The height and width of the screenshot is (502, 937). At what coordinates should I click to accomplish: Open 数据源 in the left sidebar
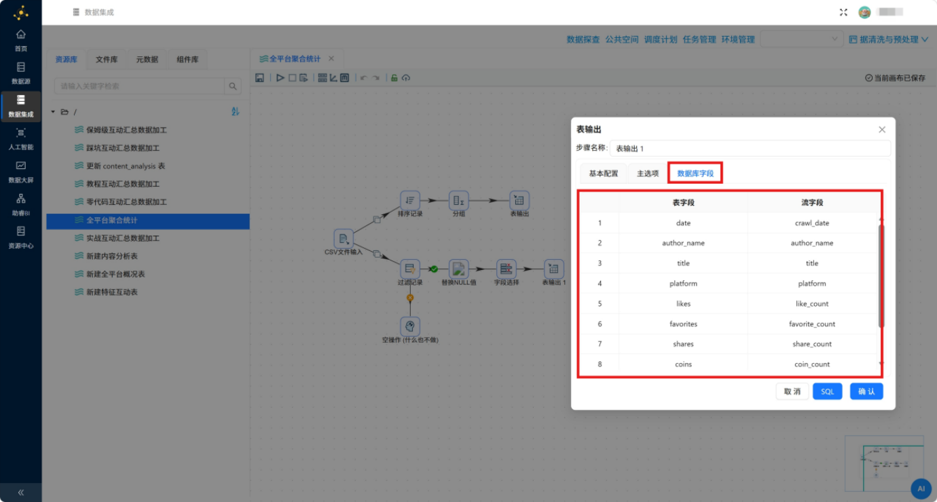click(x=21, y=73)
